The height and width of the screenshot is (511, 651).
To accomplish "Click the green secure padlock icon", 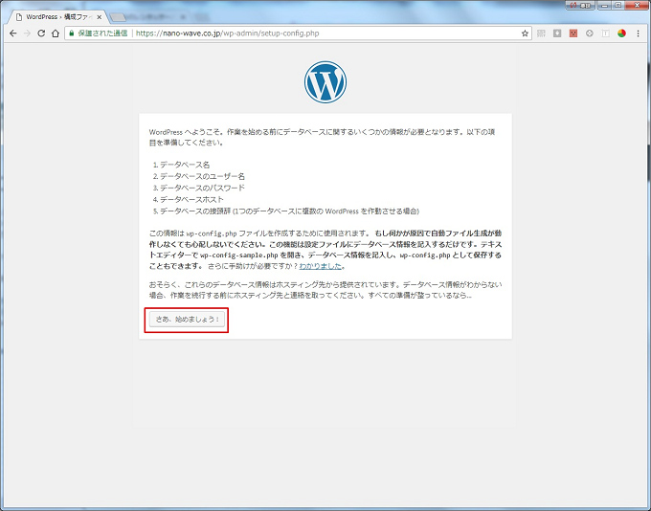I will coord(71,33).
